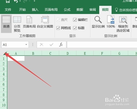Screen dimensions: 137x109
Task: Select column C header
Action: [x=50, y=54]
